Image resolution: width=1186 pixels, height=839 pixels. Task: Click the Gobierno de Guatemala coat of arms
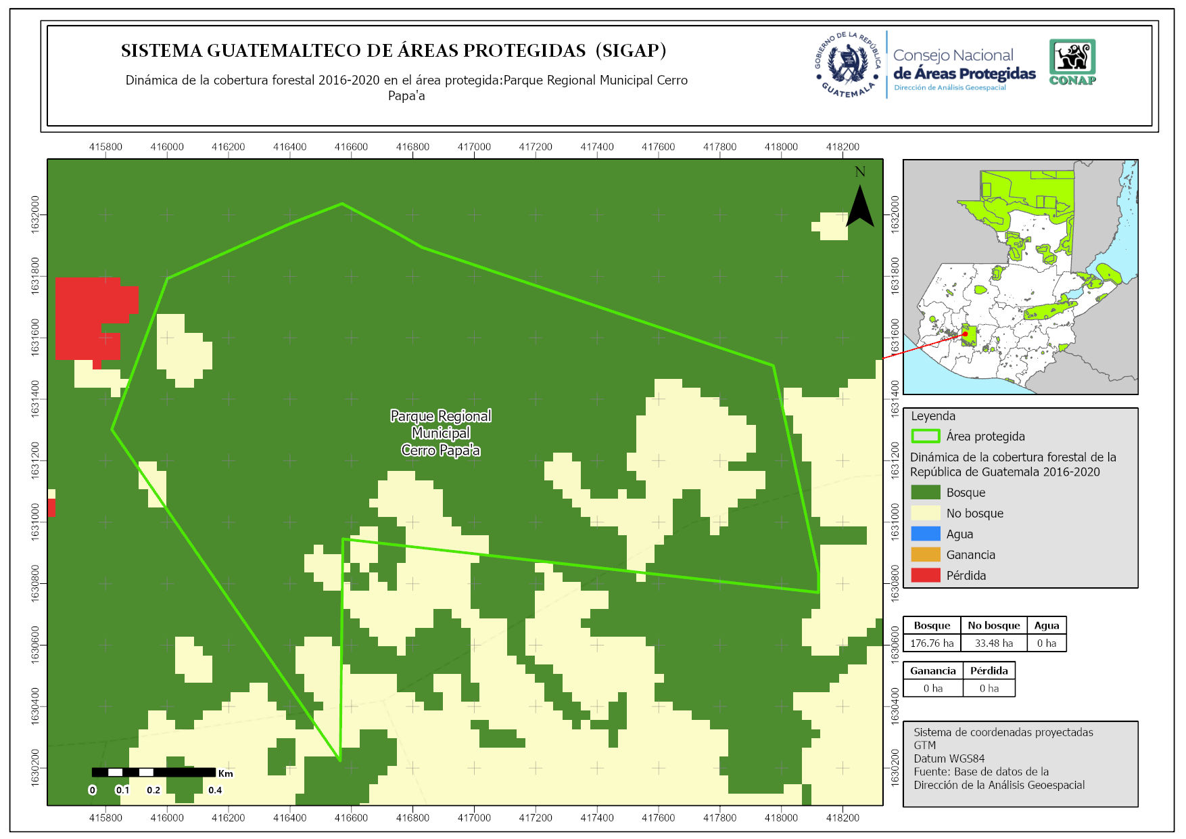(848, 65)
